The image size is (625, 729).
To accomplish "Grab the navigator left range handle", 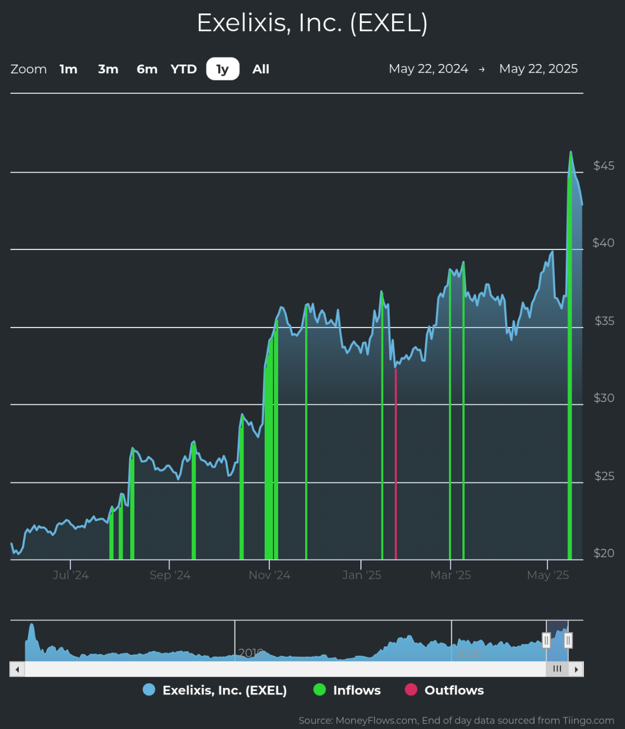I will (546, 640).
